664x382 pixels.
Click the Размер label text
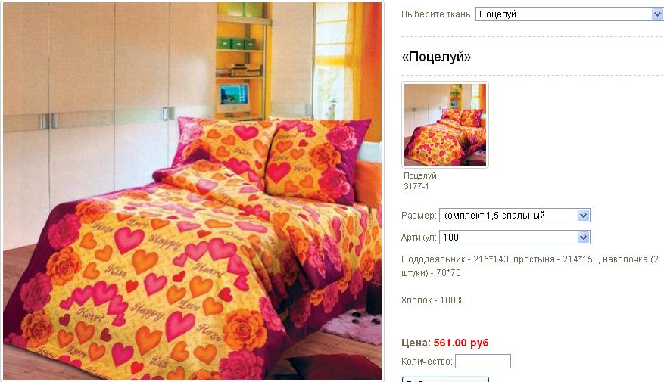click(419, 216)
